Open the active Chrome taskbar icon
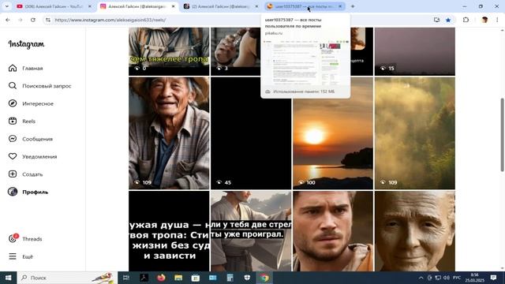The width and height of the screenshot is (505, 284). [x=264, y=278]
